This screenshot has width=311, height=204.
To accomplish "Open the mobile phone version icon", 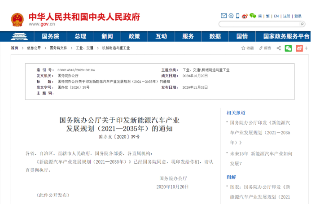I will pyautogui.click(x=237, y=16).
